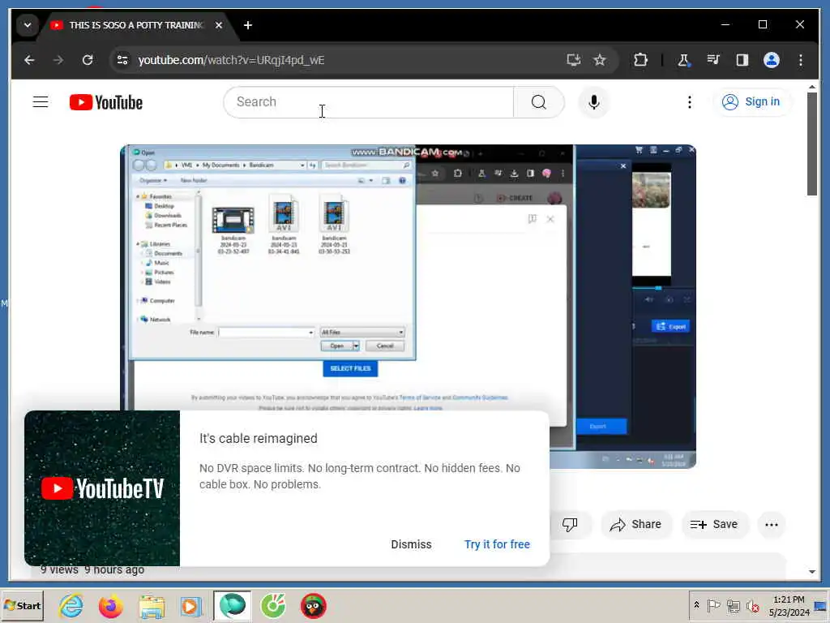The height and width of the screenshot is (623, 830).
Task: View site information icon in address bar
Action: pos(122,60)
